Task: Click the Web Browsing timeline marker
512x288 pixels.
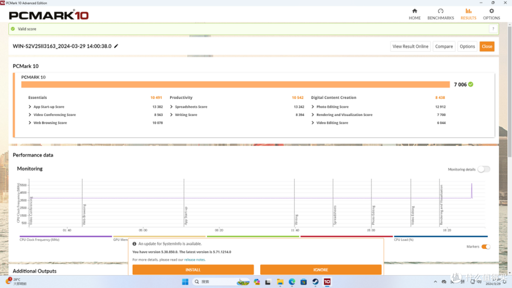Action: click(x=84, y=214)
